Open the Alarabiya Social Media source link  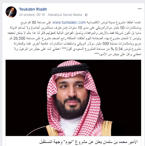65,15
